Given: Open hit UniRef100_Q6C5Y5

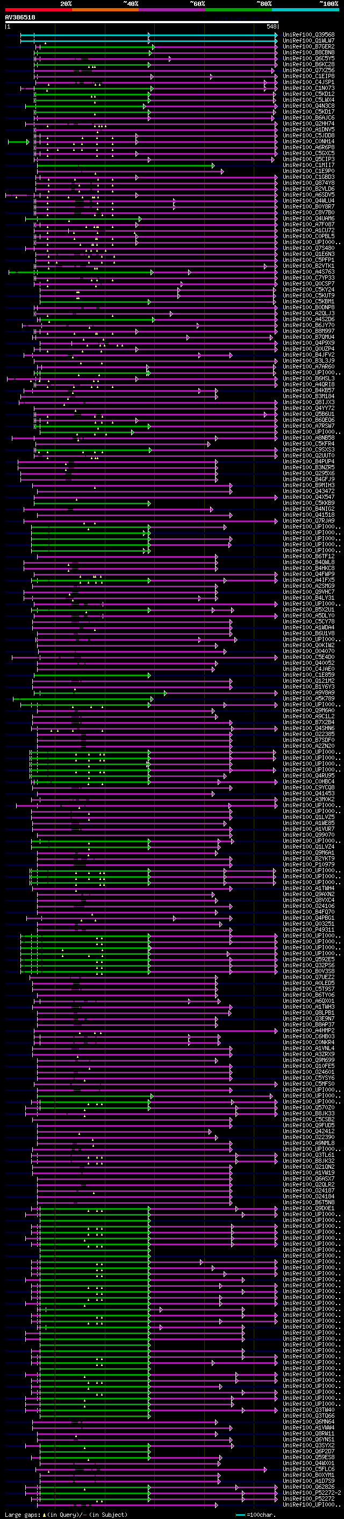Looking at the screenshot, I should [x=308, y=58].
